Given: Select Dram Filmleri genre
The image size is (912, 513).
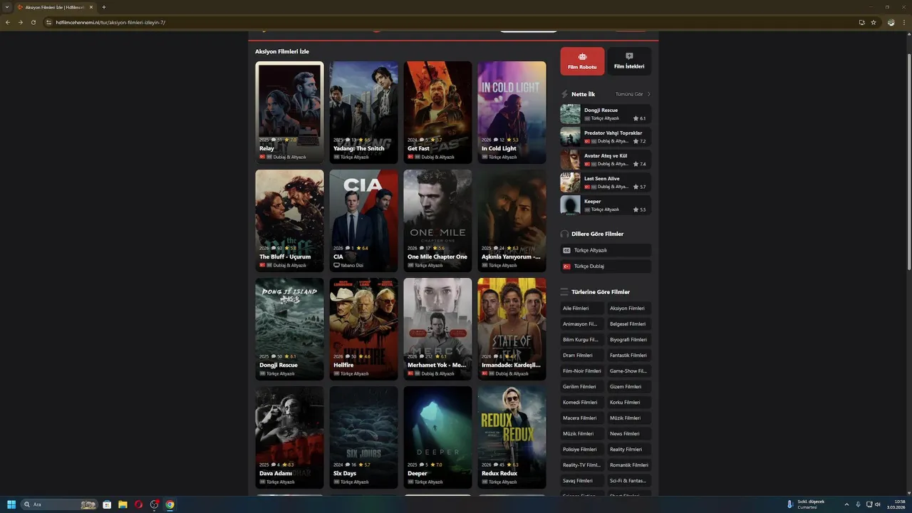Looking at the screenshot, I should click(582, 356).
